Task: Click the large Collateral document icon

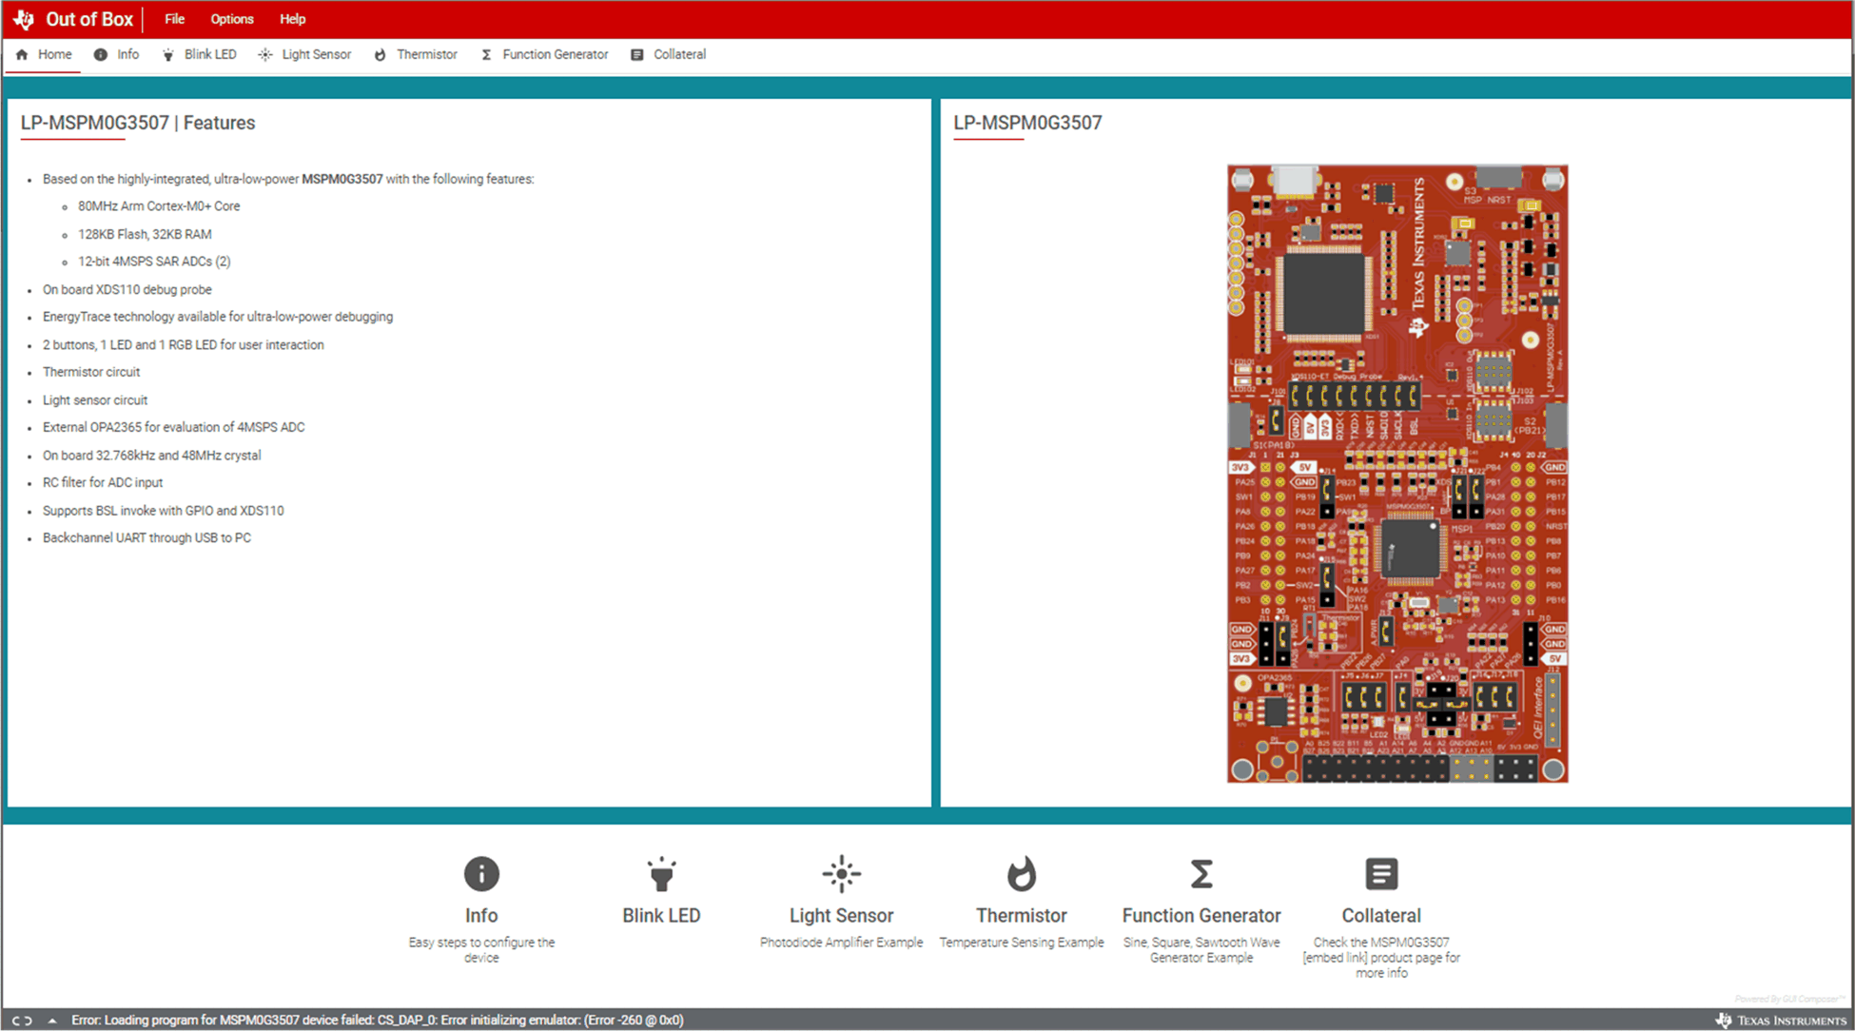Action: (1381, 873)
